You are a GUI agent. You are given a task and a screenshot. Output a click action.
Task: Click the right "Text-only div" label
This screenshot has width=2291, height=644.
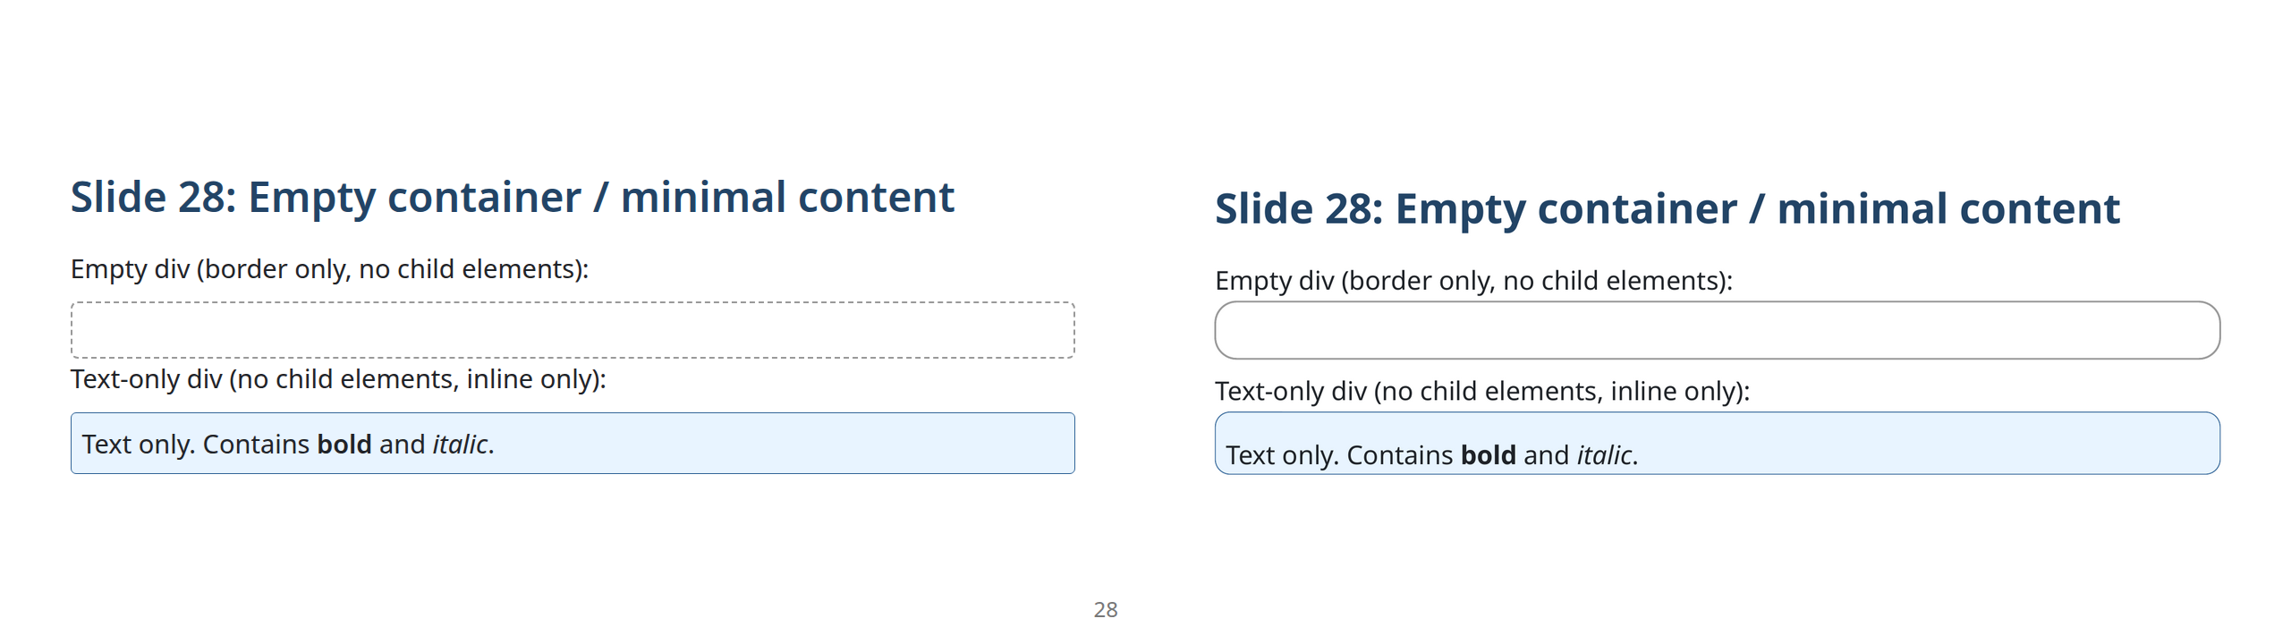pyautogui.click(x=1481, y=391)
